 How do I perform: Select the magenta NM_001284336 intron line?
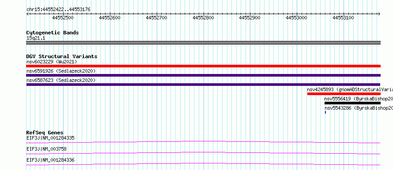coord(203,164)
